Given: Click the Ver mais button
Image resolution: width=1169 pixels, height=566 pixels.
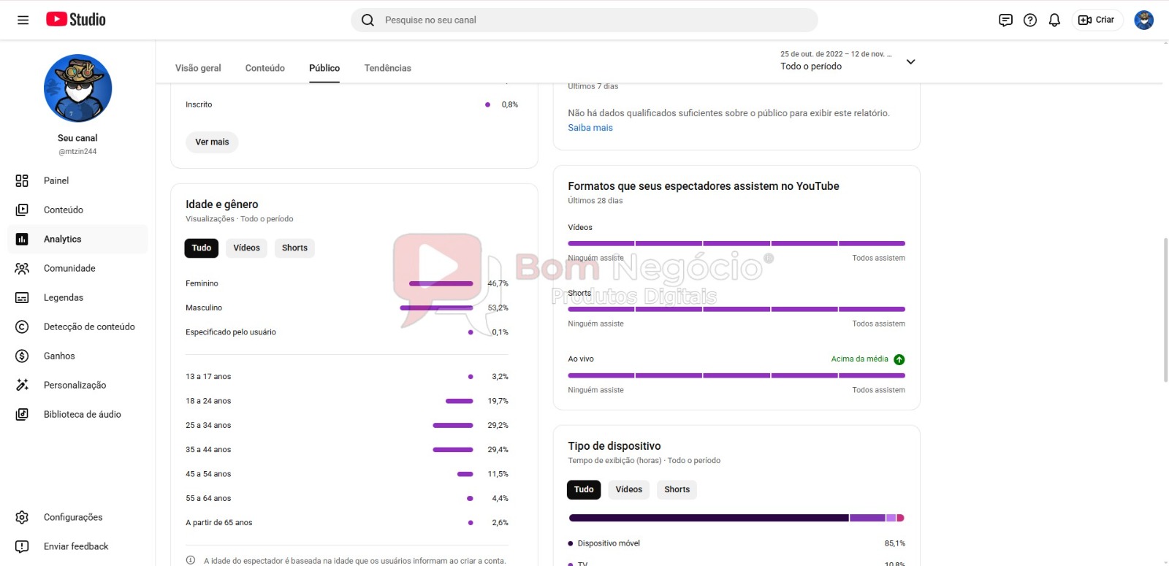Looking at the screenshot, I should [212, 142].
